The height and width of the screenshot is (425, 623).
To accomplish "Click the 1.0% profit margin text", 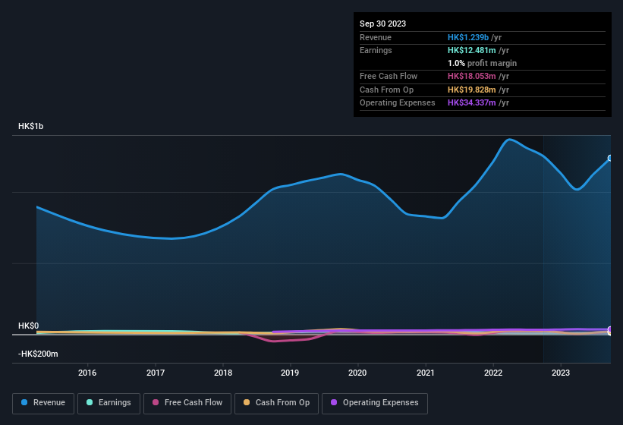I will point(482,63).
